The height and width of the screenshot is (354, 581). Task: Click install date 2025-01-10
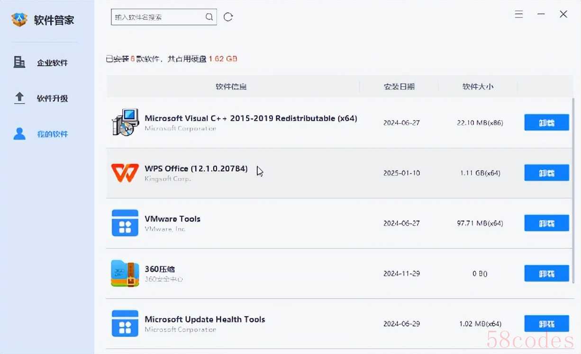401,173
